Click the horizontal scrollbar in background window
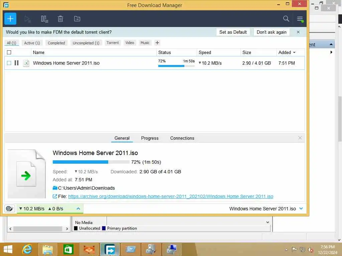 (38, 229)
